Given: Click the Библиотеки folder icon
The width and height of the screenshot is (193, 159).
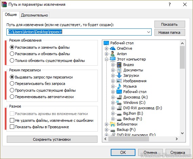Looking at the screenshot, I should coord(113,124).
